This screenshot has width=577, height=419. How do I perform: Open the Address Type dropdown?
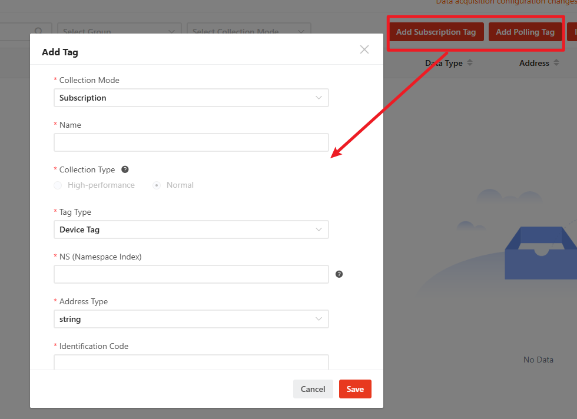(x=191, y=319)
